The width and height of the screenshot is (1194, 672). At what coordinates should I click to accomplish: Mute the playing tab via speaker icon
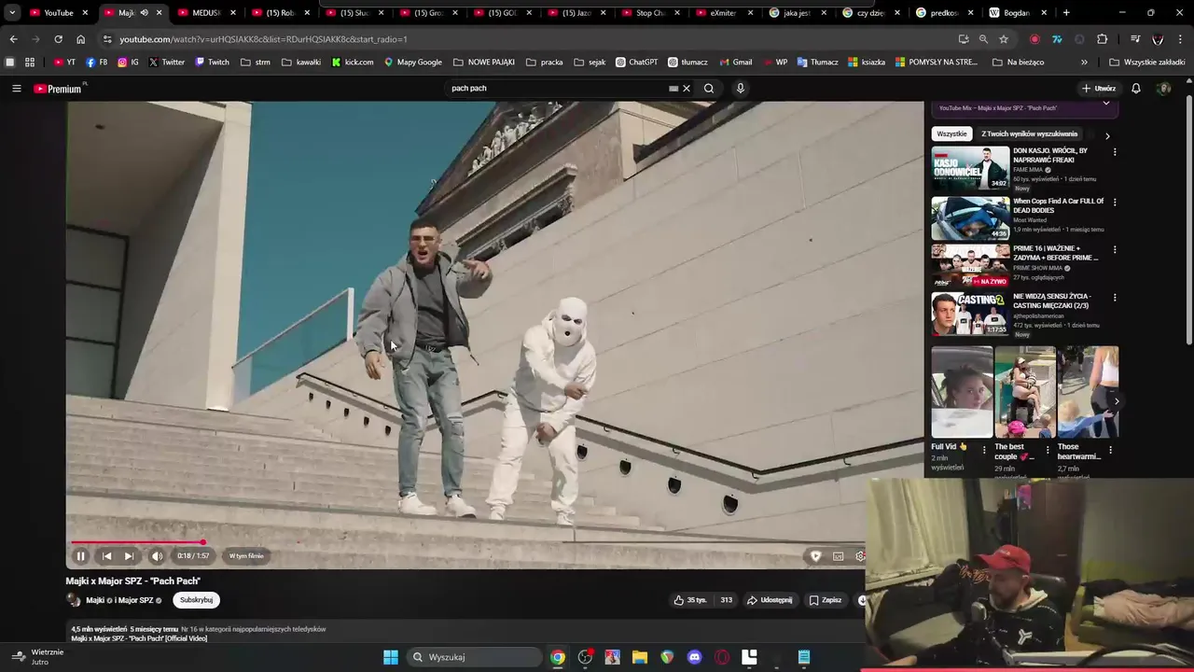point(144,13)
